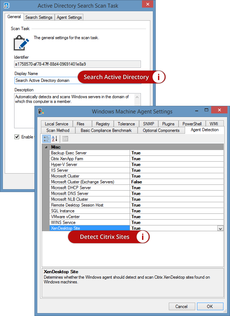Select the Microsoft NLB Cluster property
This screenshot has width=230, height=316.
(x=89, y=199)
